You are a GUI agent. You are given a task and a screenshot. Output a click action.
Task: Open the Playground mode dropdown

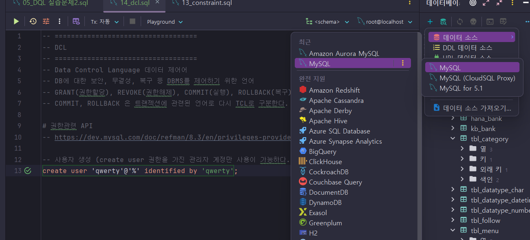(x=165, y=22)
